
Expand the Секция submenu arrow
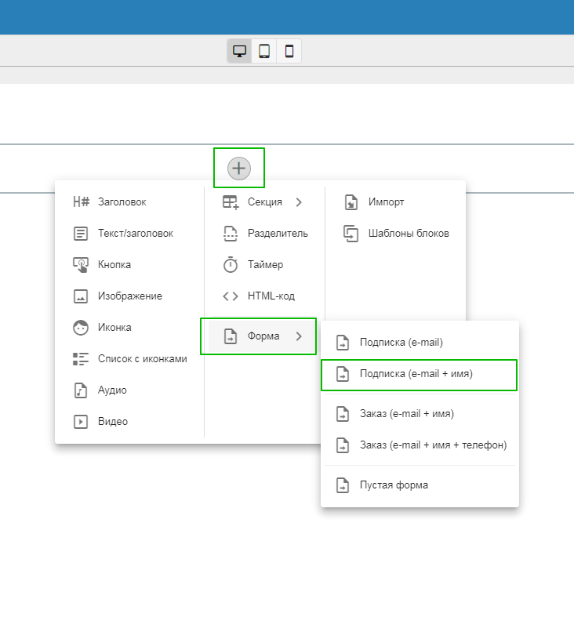[299, 202]
